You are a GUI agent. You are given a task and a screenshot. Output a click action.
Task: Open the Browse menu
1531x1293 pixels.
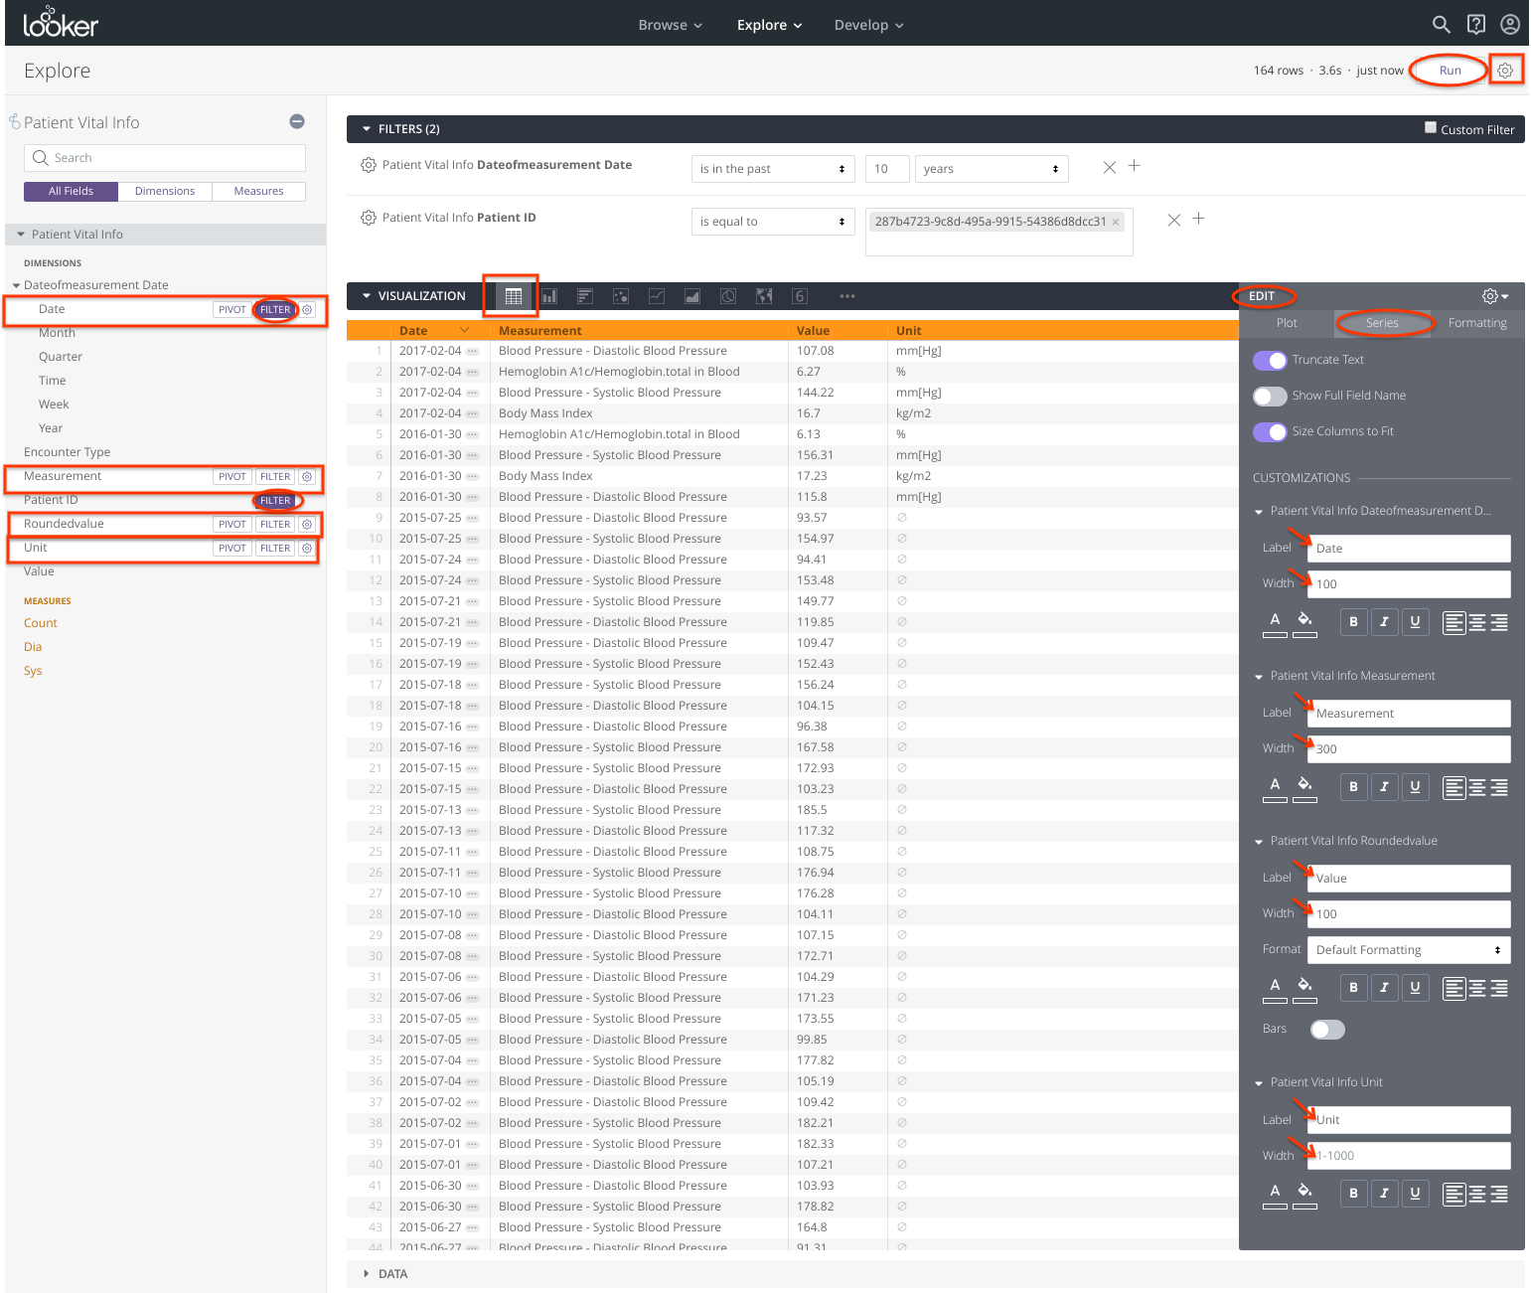[670, 25]
